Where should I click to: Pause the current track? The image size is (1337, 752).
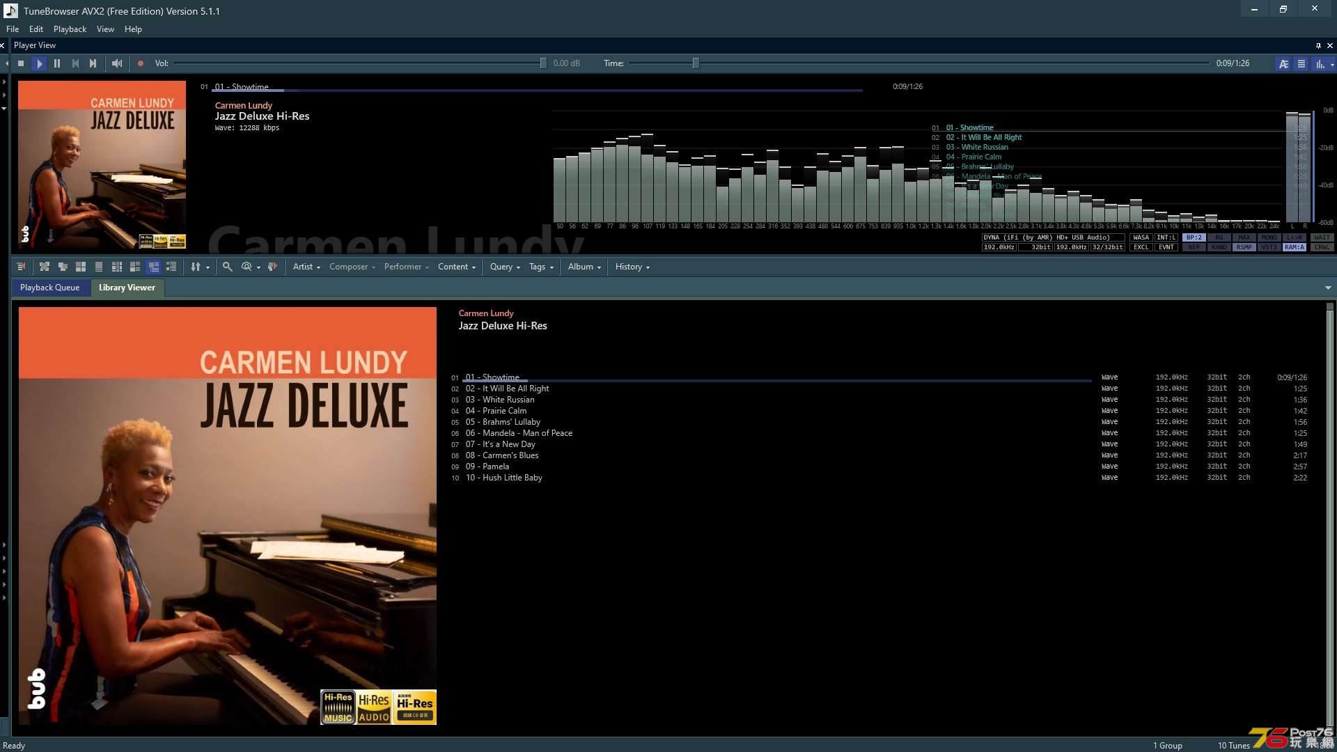coord(57,63)
